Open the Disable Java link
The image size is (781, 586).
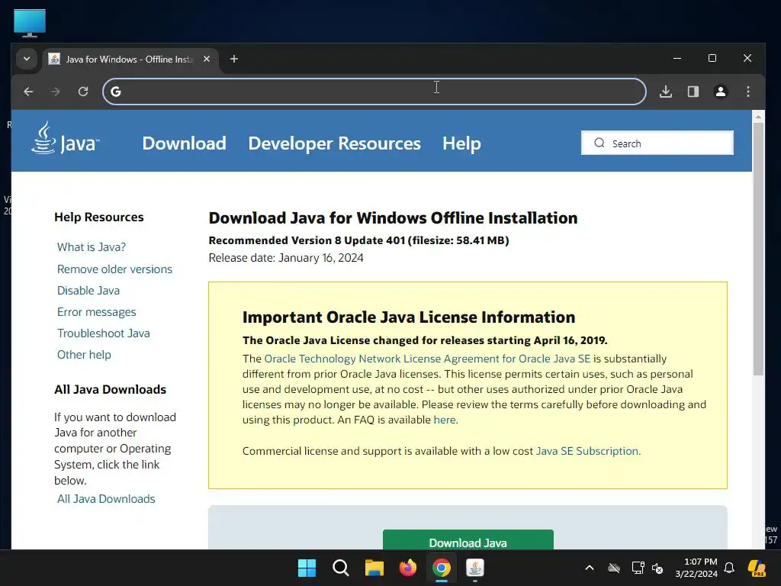tap(88, 291)
